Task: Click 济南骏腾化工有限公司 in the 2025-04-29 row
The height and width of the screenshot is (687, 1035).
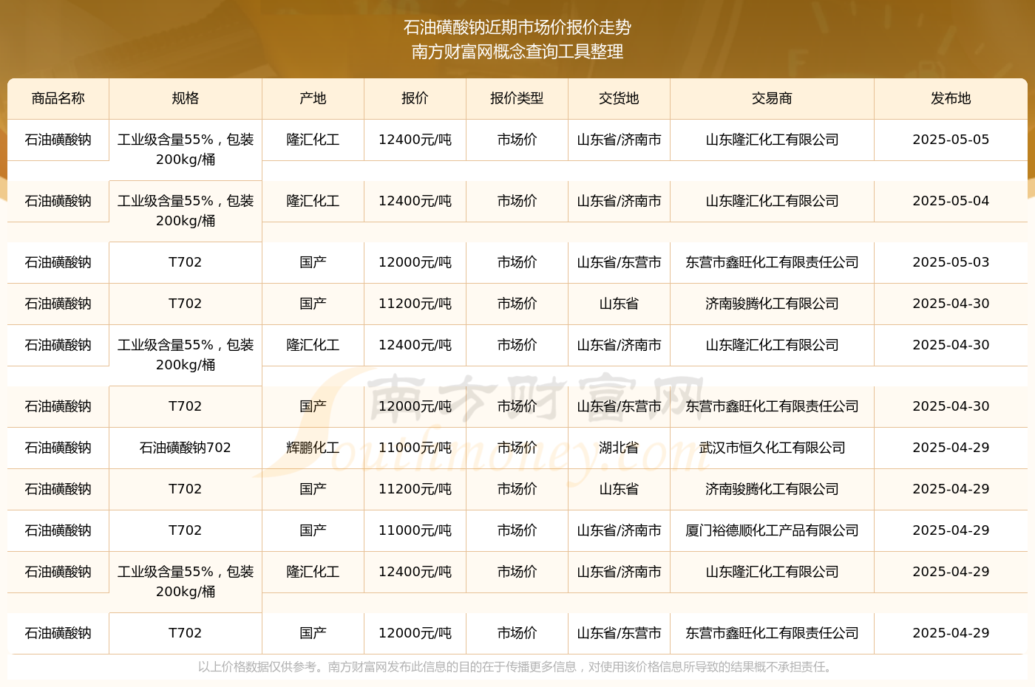Action: pyautogui.click(x=772, y=489)
